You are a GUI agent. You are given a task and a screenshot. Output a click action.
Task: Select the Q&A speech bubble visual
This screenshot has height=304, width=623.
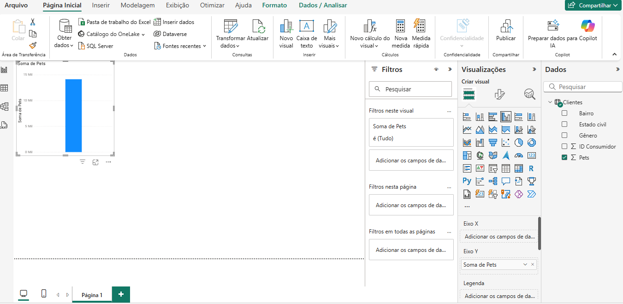coord(506,181)
